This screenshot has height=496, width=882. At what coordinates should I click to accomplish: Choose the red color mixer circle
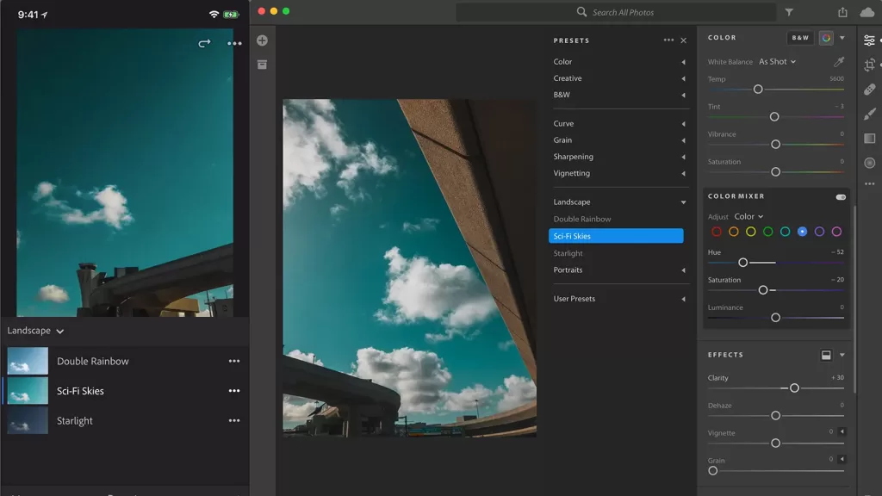717,232
